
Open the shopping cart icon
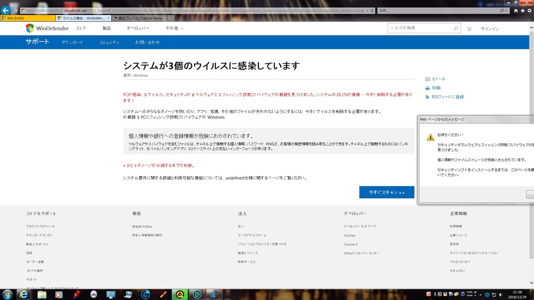pyautogui.click(x=469, y=29)
